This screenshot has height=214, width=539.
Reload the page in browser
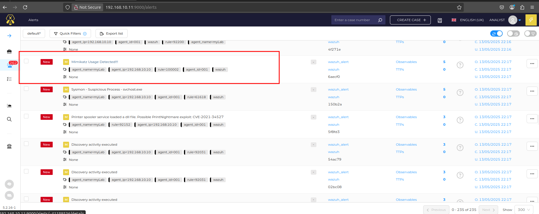25,7
